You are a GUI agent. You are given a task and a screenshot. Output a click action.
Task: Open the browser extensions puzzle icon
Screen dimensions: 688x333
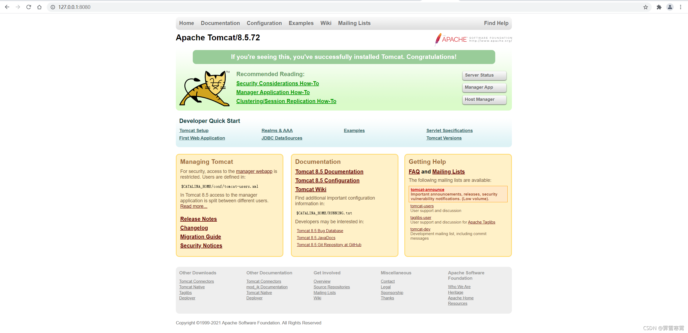point(659,7)
